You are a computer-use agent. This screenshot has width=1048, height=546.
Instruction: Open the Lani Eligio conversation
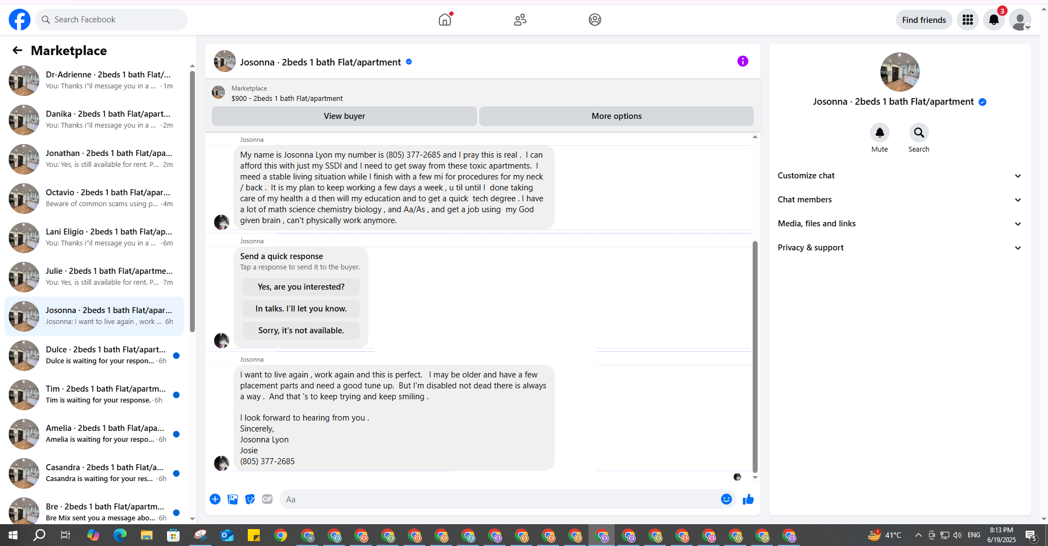pos(94,238)
